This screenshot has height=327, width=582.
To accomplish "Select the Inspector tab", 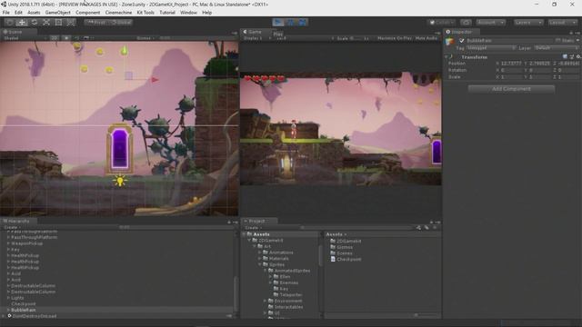I will (x=462, y=32).
